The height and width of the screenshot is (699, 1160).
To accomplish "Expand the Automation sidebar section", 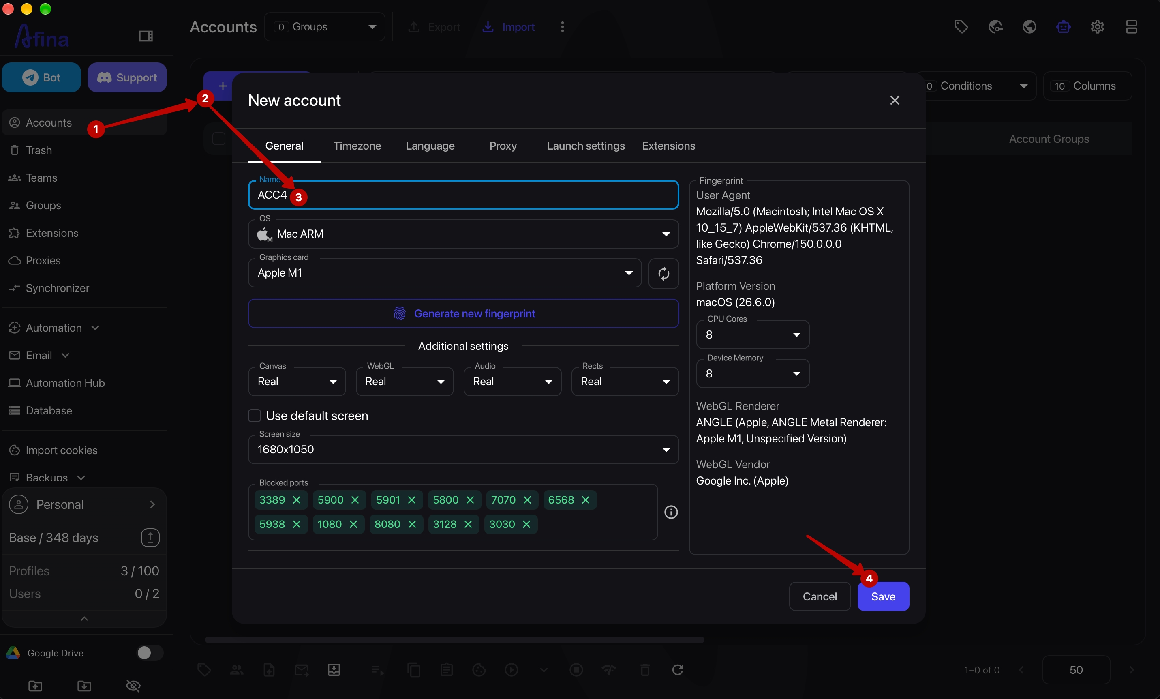I will 54,328.
